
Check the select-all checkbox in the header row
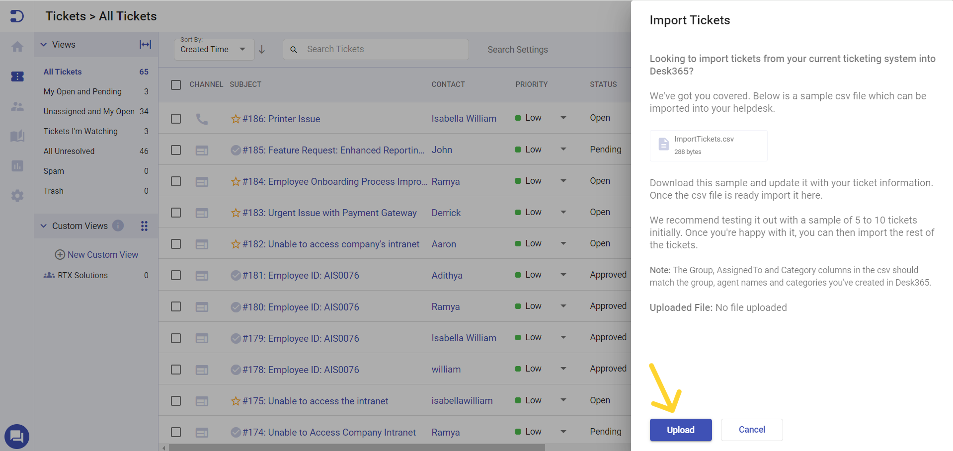pos(175,84)
